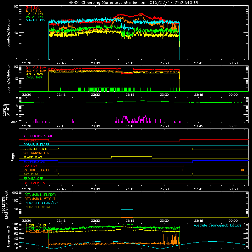Select the 0.1-0.3 MeV legend label
The height and width of the screenshot is (252, 252).
pyautogui.click(x=36, y=68)
